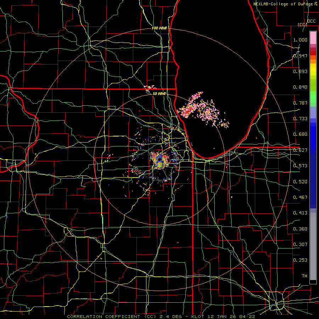Viewport: 319px width, 319px height.
Task: Click the NEXLAB-College of DuPage label
Action: click(x=285, y=4)
